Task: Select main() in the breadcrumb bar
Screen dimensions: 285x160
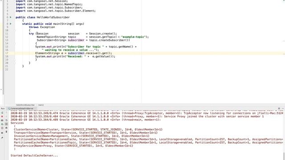Action: tap(41, 105)
